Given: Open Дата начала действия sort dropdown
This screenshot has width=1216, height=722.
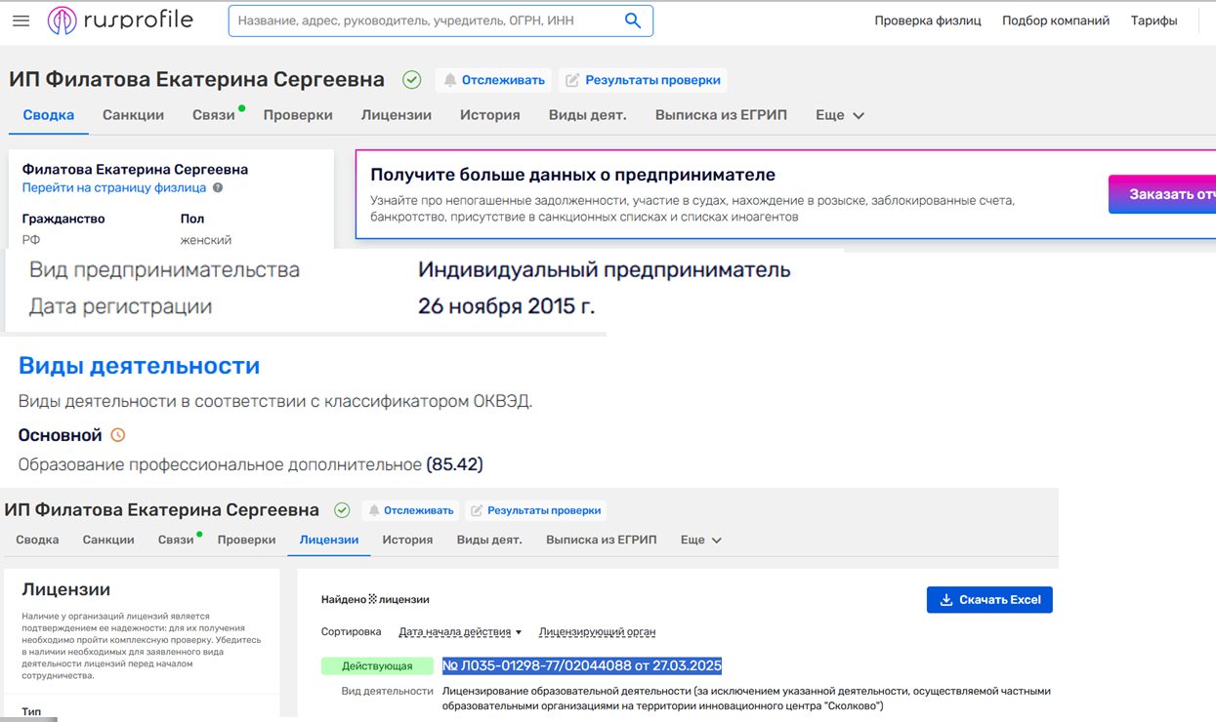Looking at the screenshot, I should pos(460,632).
